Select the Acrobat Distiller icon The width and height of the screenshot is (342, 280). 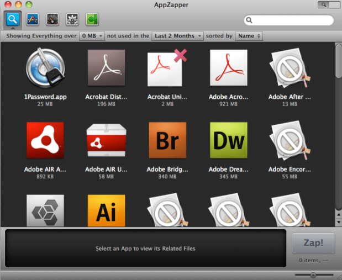point(106,67)
